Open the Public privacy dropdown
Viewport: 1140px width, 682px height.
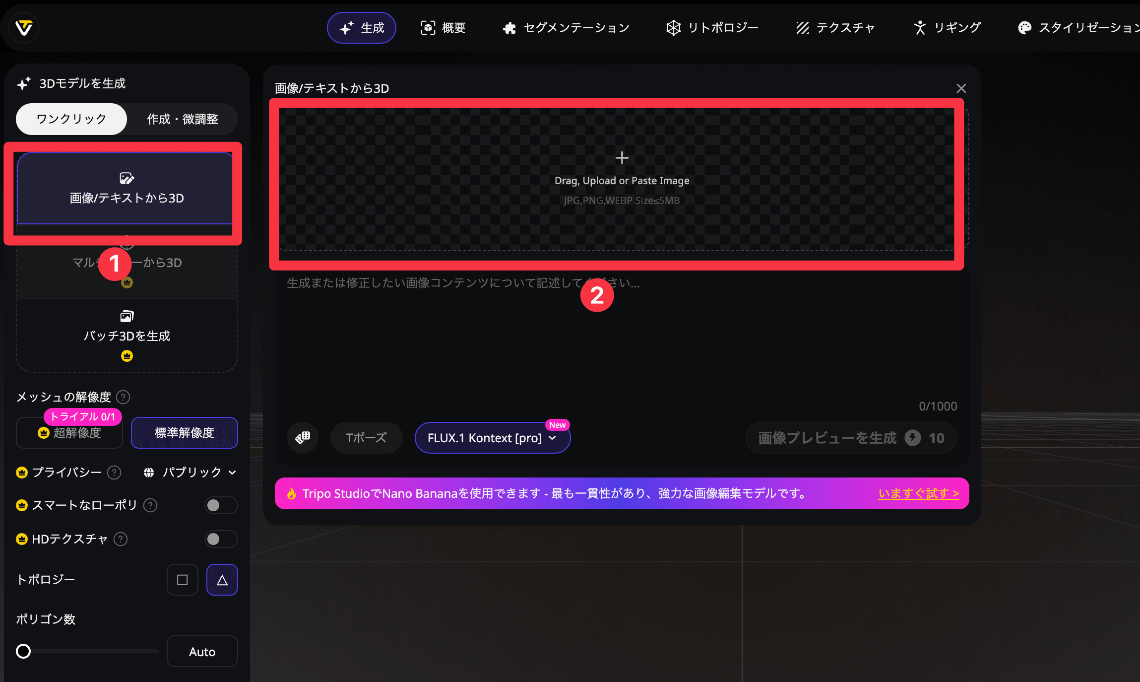click(x=190, y=473)
